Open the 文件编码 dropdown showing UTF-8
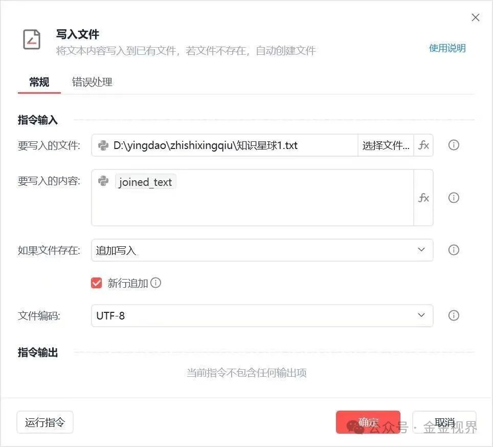This screenshot has width=493, height=447. point(262,315)
